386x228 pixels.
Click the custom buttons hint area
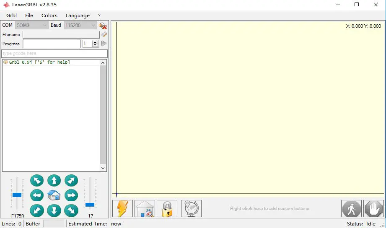pos(269,209)
